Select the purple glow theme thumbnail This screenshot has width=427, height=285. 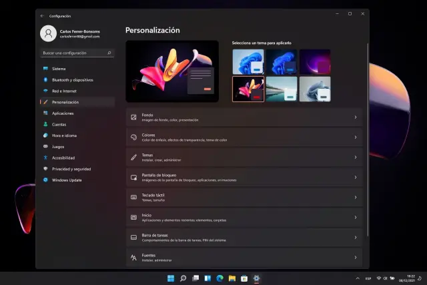pyautogui.click(x=314, y=62)
